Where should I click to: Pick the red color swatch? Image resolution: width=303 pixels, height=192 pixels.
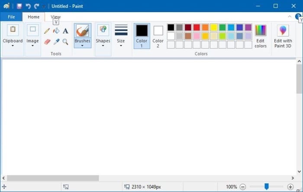coord(197,27)
